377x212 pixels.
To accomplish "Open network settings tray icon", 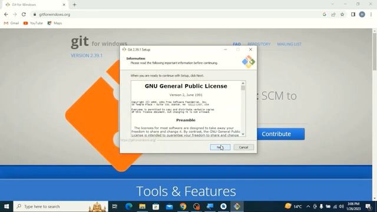I will click(335, 207).
